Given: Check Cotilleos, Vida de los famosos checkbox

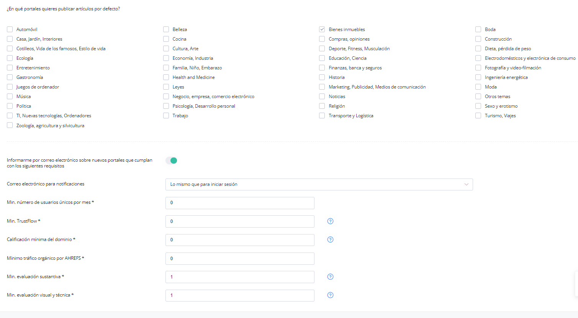Looking at the screenshot, I should (10, 48).
